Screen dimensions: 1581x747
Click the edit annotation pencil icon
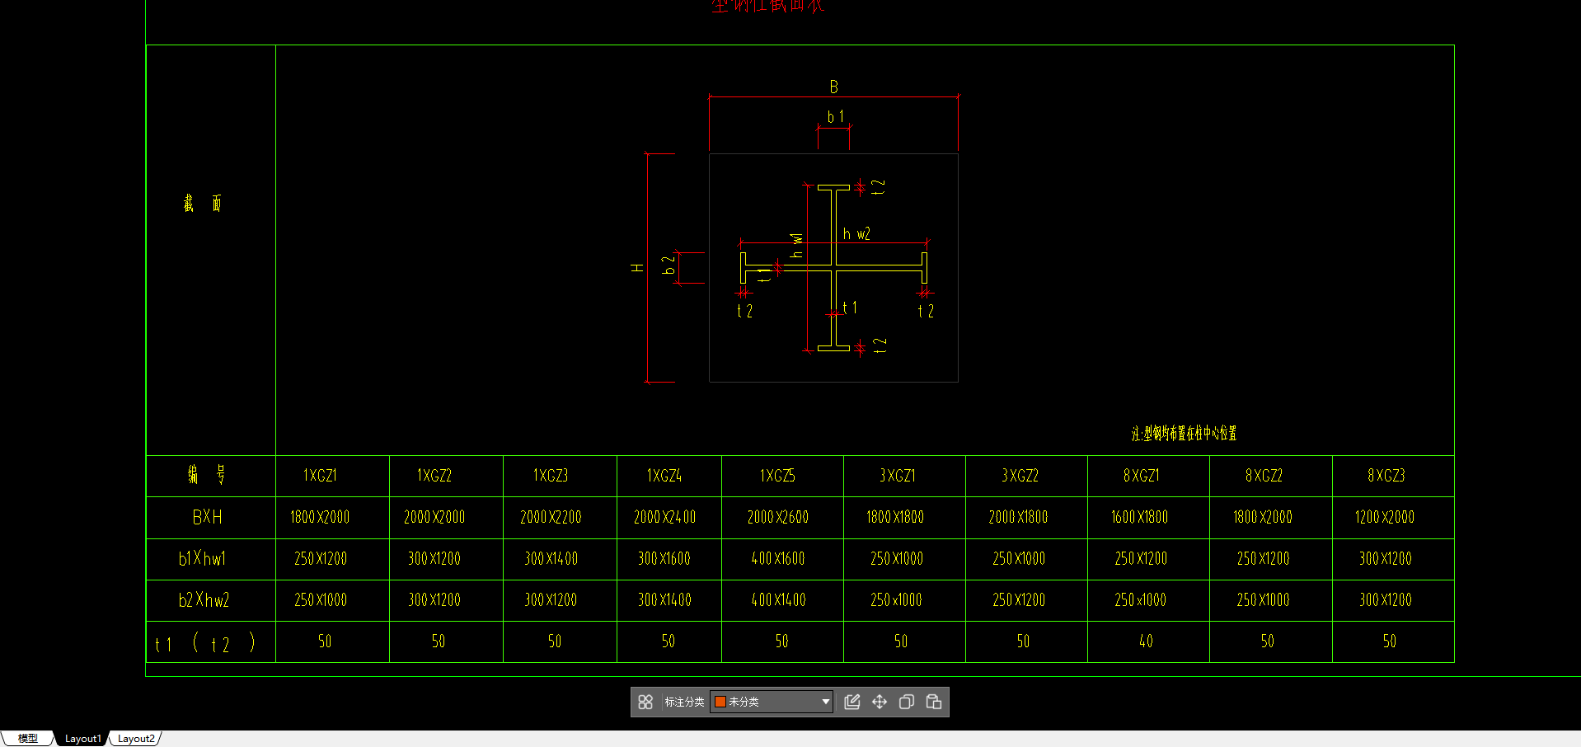click(852, 702)
